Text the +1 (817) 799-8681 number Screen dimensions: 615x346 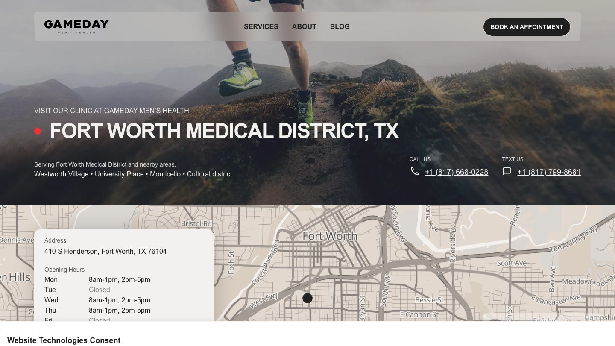(549, 172)
